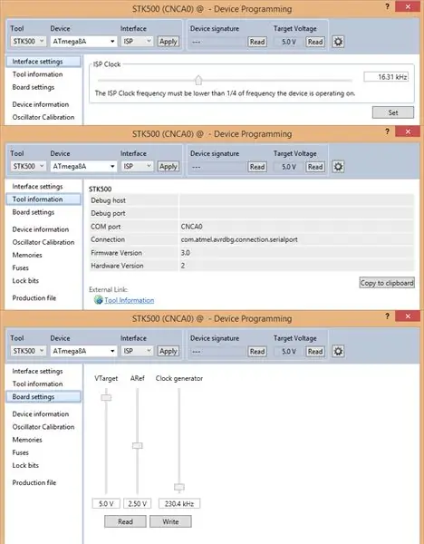Image resolution: width=424 pixels, height=544 pixels.
Task: Click the Clock generator slider thumb
Action: click(179, 487)
